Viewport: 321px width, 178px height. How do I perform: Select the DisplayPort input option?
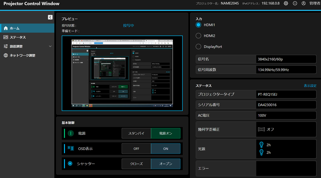(x=198, y=47)
